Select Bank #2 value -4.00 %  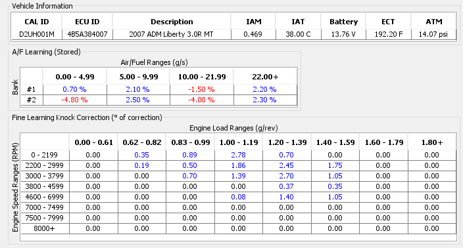tap(202, 100)
